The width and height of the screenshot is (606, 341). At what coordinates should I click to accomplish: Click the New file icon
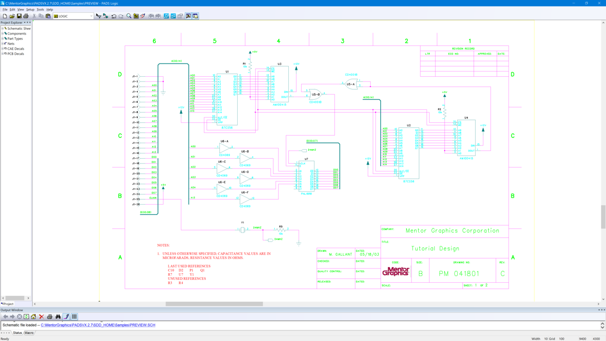5,16
